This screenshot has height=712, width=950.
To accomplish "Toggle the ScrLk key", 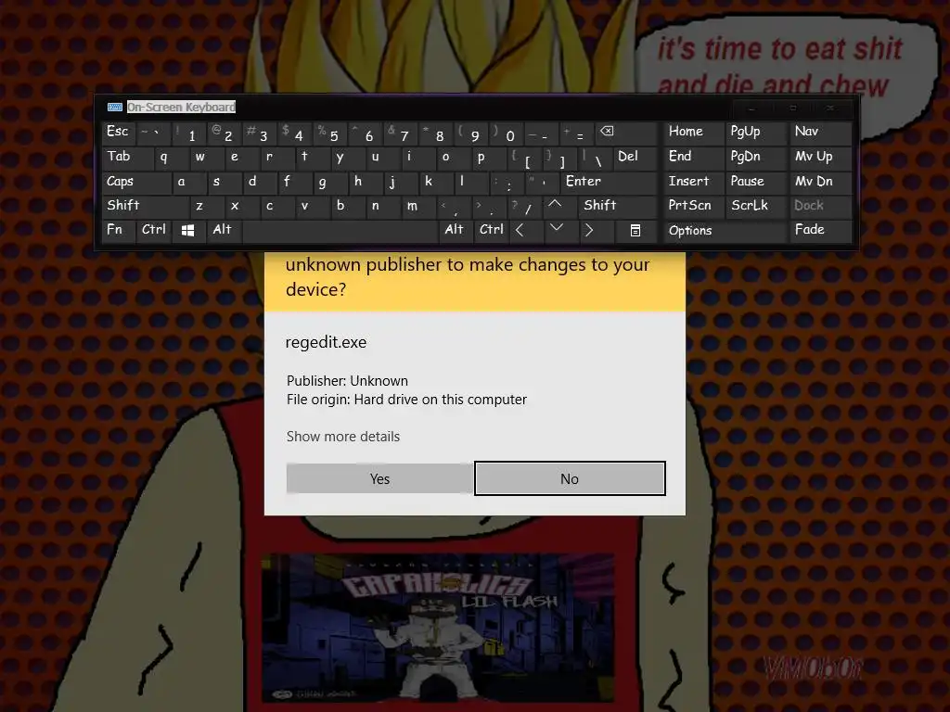I will pos(755,206).
